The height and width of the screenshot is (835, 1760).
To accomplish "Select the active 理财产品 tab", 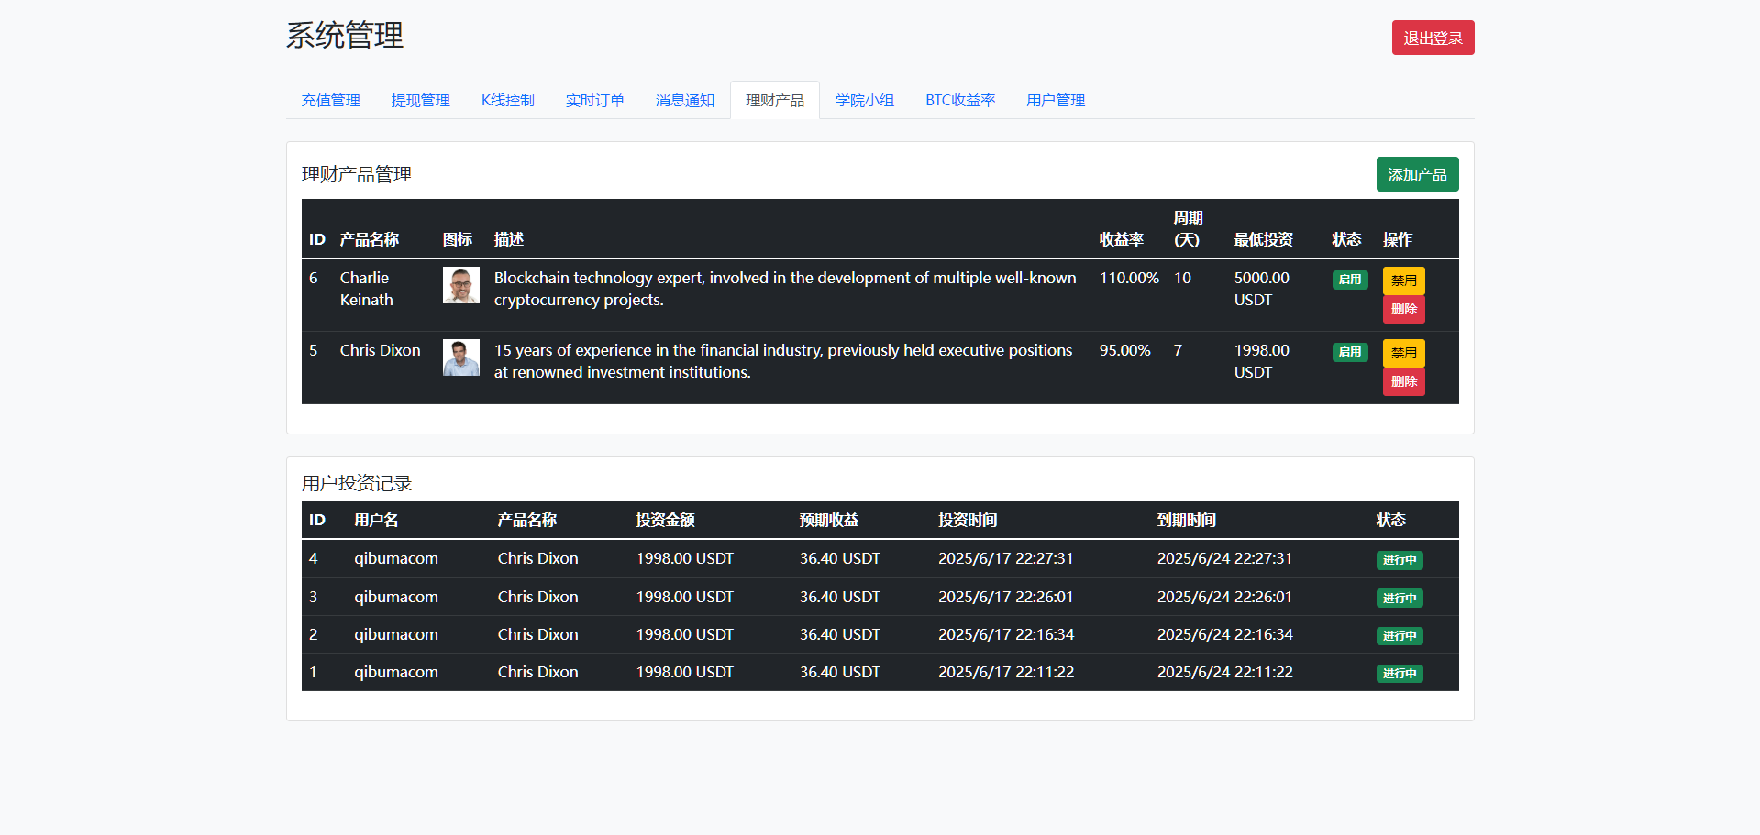I will [774, 101].
